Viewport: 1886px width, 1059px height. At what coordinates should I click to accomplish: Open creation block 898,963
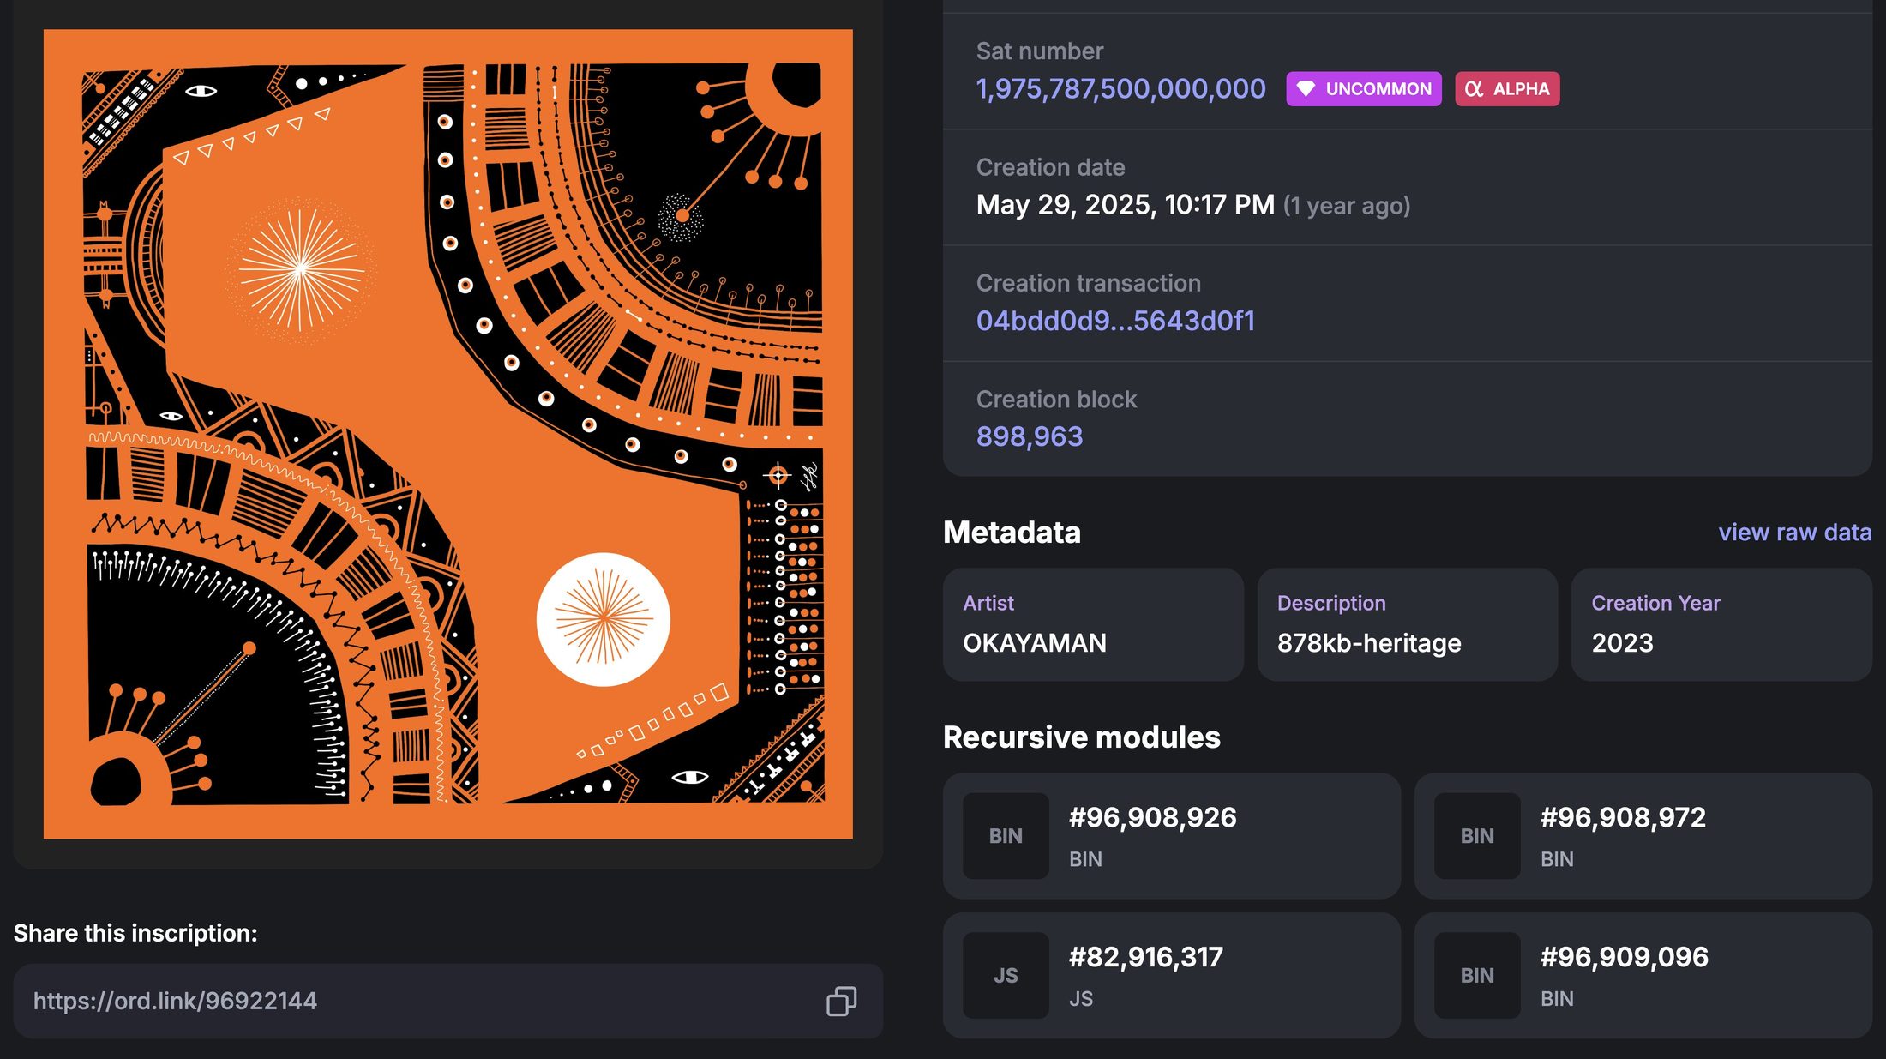1030,436
